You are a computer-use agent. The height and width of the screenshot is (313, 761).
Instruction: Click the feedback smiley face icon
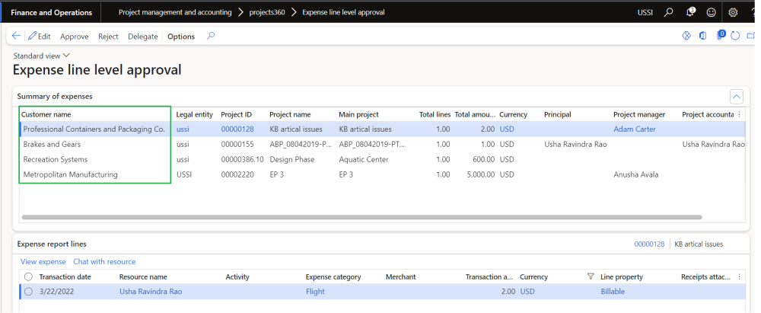[x=712, y=12]
